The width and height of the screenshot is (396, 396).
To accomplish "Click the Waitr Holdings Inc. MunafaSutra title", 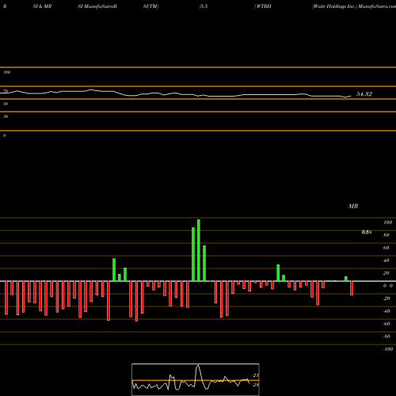I will 354,6.
